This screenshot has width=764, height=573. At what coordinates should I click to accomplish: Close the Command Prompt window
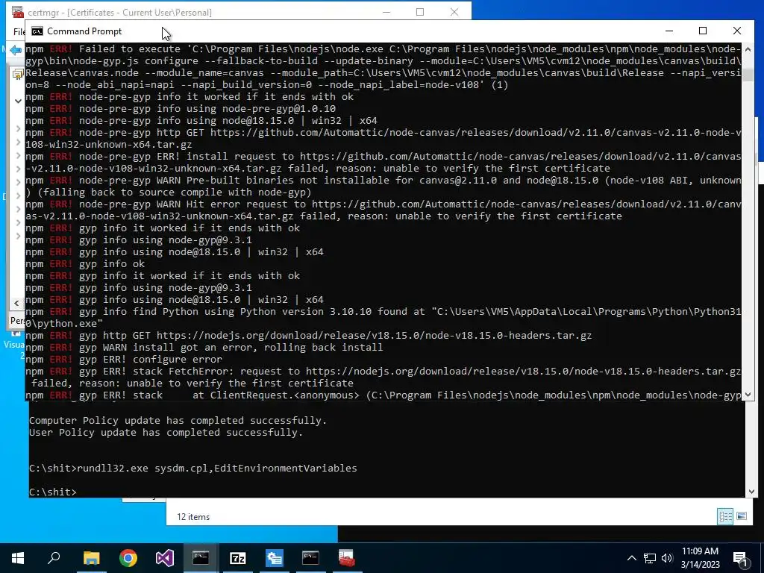[736, 31]
